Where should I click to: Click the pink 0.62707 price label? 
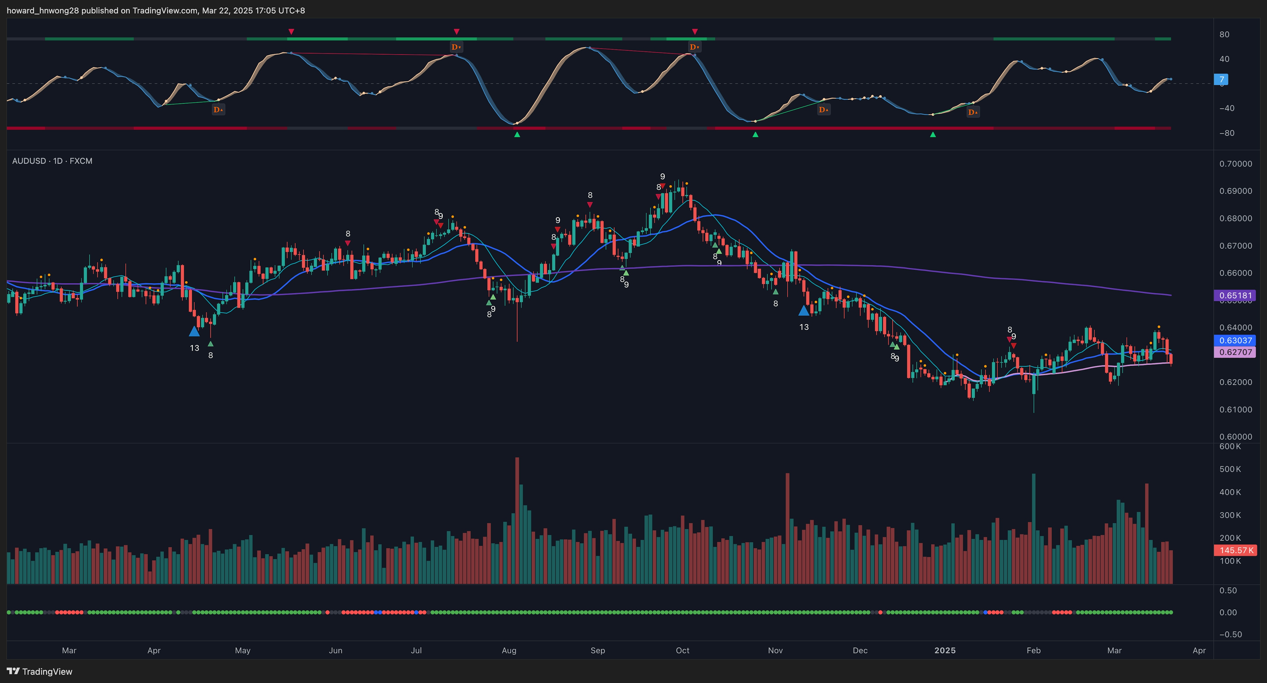click(x=1236, y=352)
